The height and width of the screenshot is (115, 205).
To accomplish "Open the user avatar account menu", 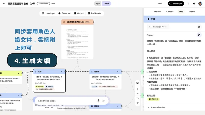I will point(200,4).
